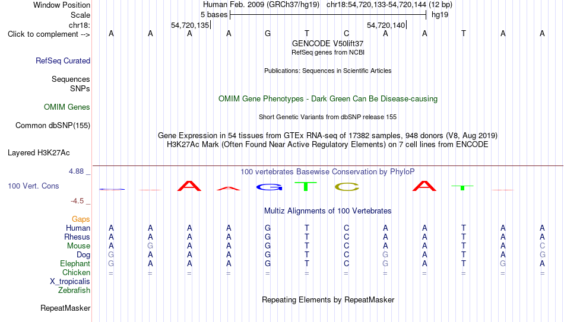This screenshot has width=564, height=322.
Task: Open the Layered H3K27Ac track label
Action: tap(39, 153)
